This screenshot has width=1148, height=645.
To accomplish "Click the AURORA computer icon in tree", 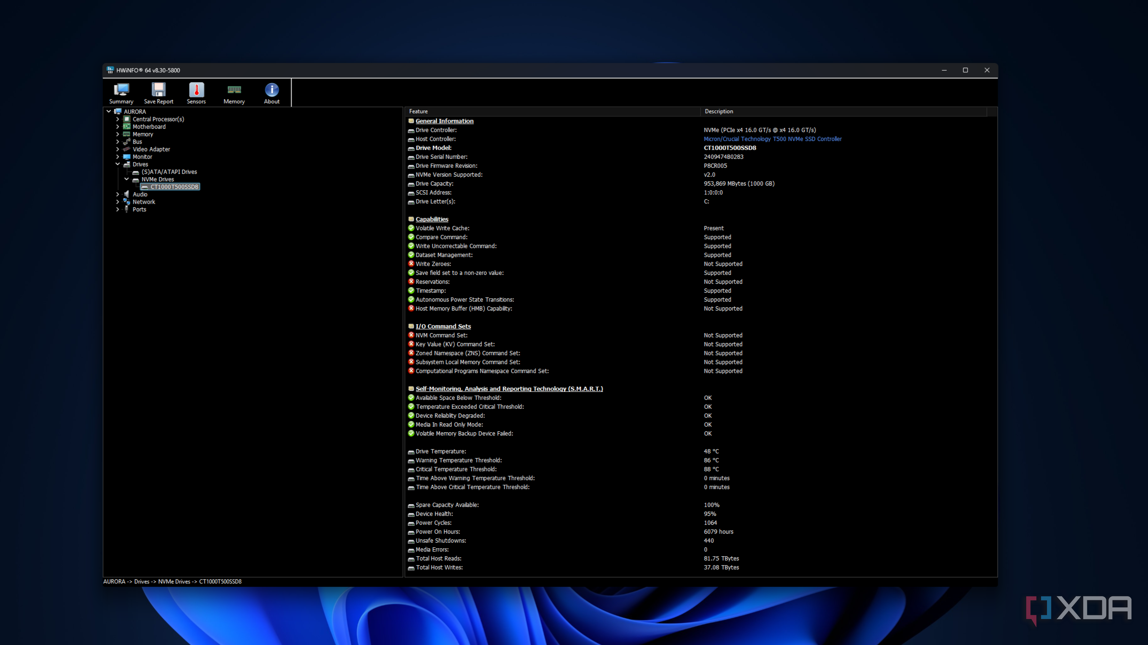I will pyautogui.click(x=118, y=111).
